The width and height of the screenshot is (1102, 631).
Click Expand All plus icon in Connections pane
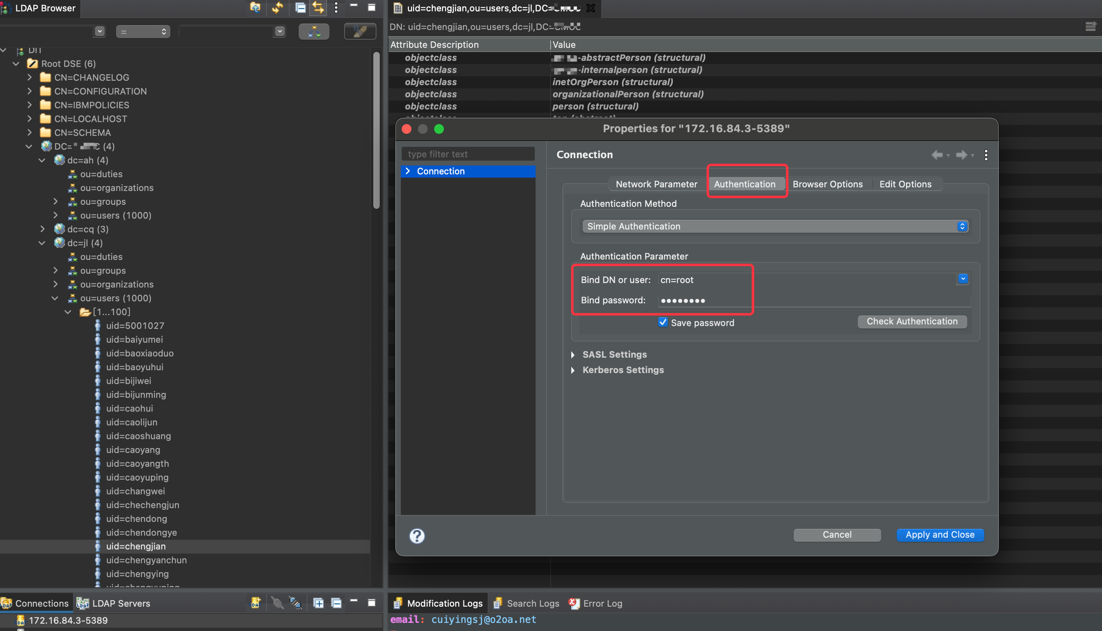[318, 603]
